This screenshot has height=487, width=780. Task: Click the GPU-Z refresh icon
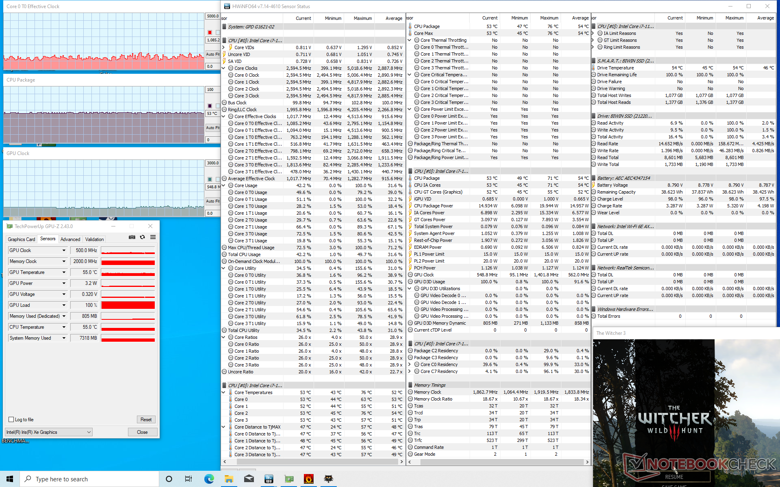(x=143, y=237)
